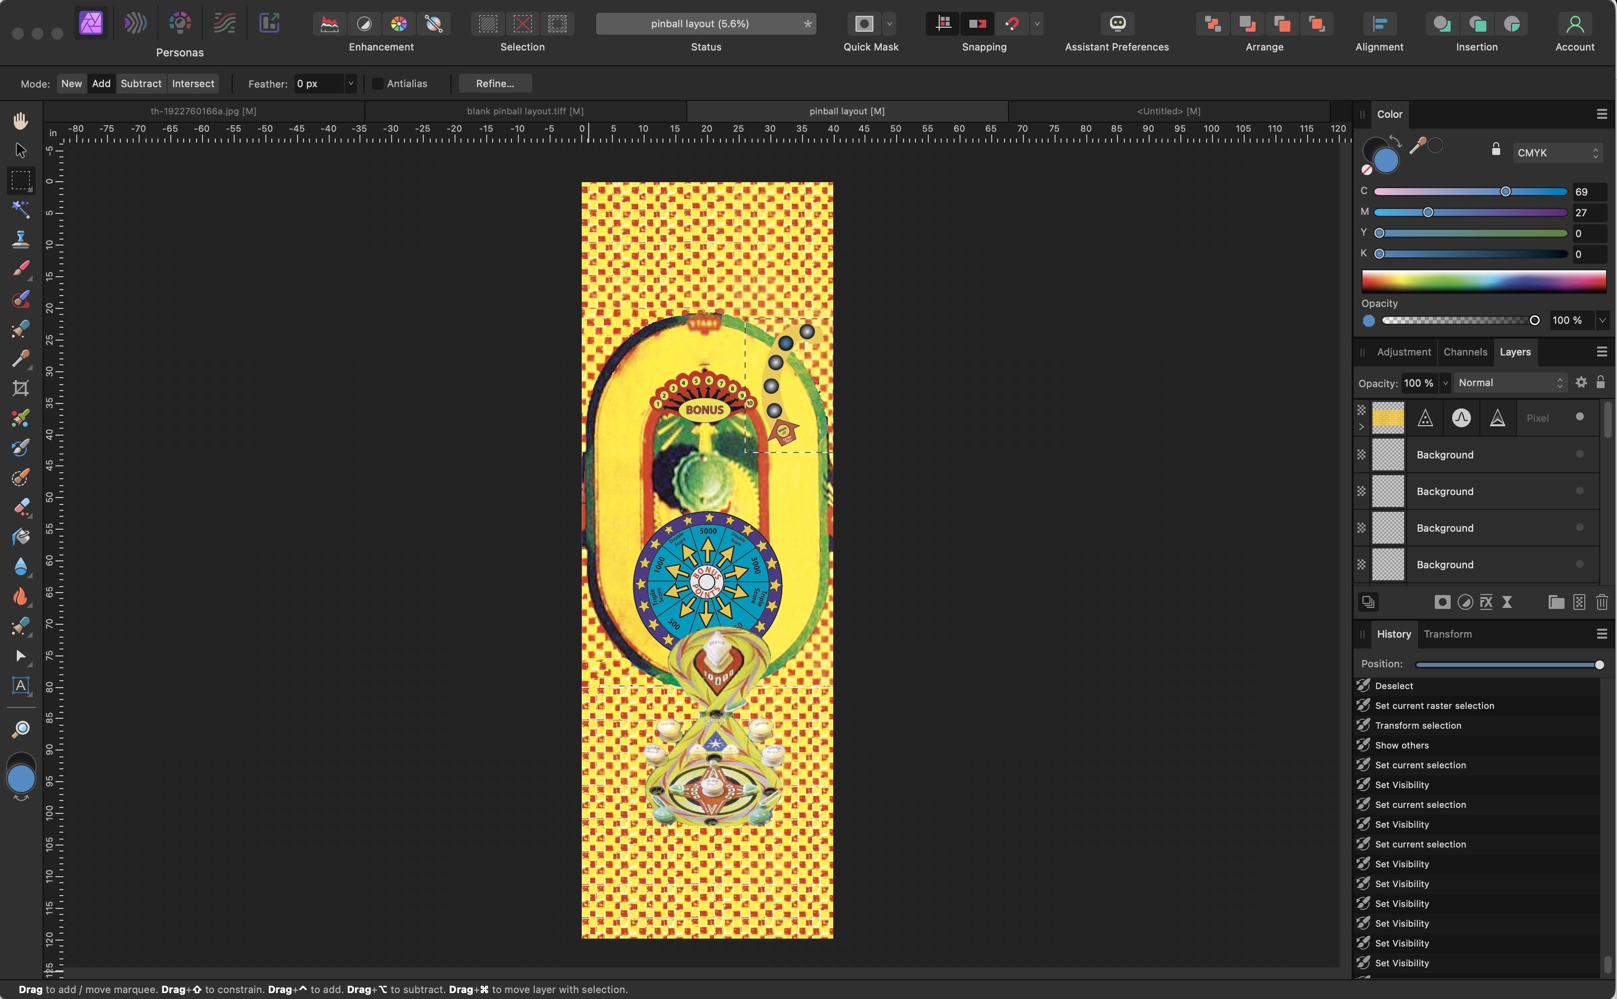Click the Auto White Balance enhancement icon
This screenshot has height=999, width=1617.
(434, 24)
